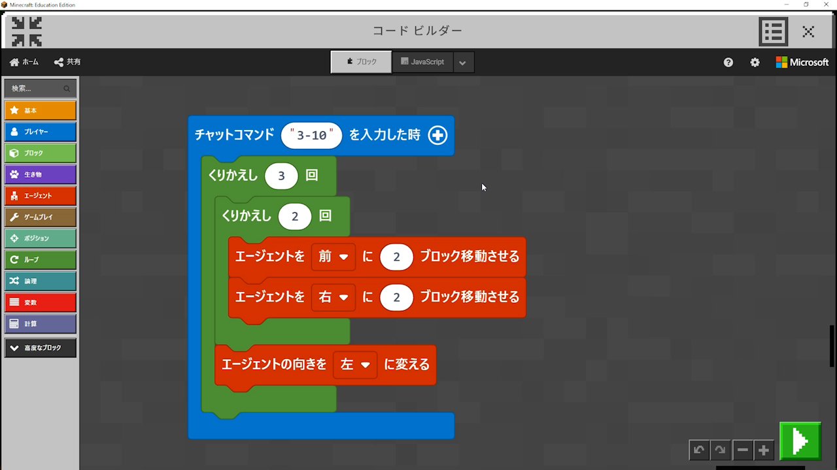
Task: Expand the 高度なブロック section
Action: tap(40, 348)
